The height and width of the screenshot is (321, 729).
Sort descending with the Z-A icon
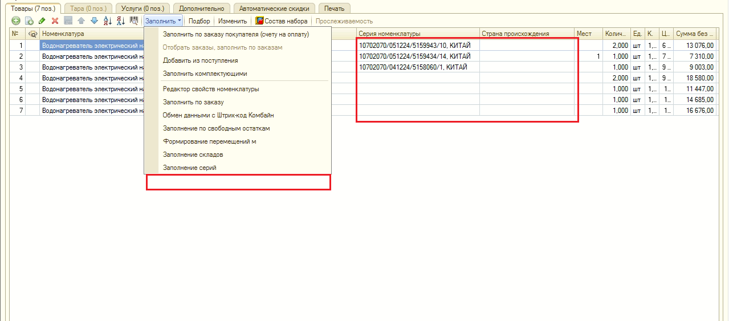(x=121, y=21)
